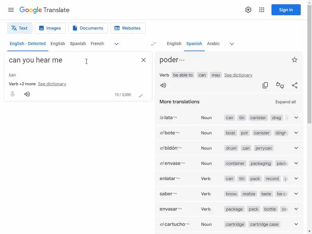Click Expand all translations
The height and width of the screenshot is (234, 312).
(285, 102)
